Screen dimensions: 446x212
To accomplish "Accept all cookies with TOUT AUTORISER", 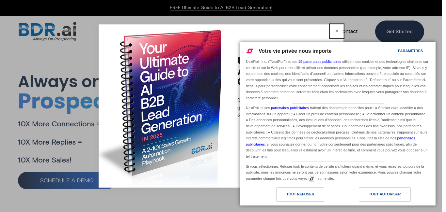I will pos(385,194).
